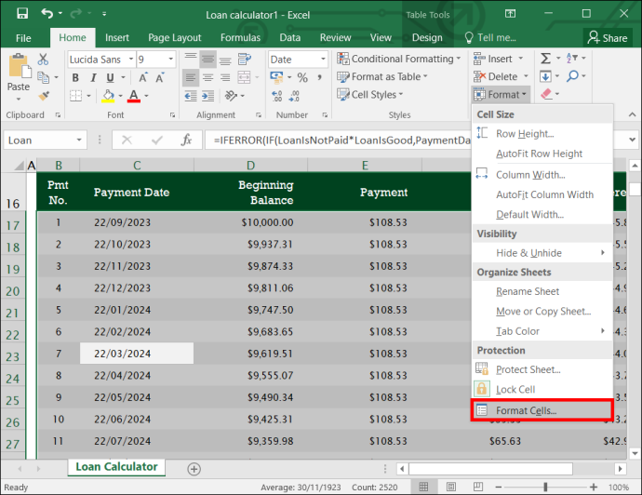Add a new sheet with plus icon
The height and width of the screenshot is (495, 642).
tap(194, 469)
